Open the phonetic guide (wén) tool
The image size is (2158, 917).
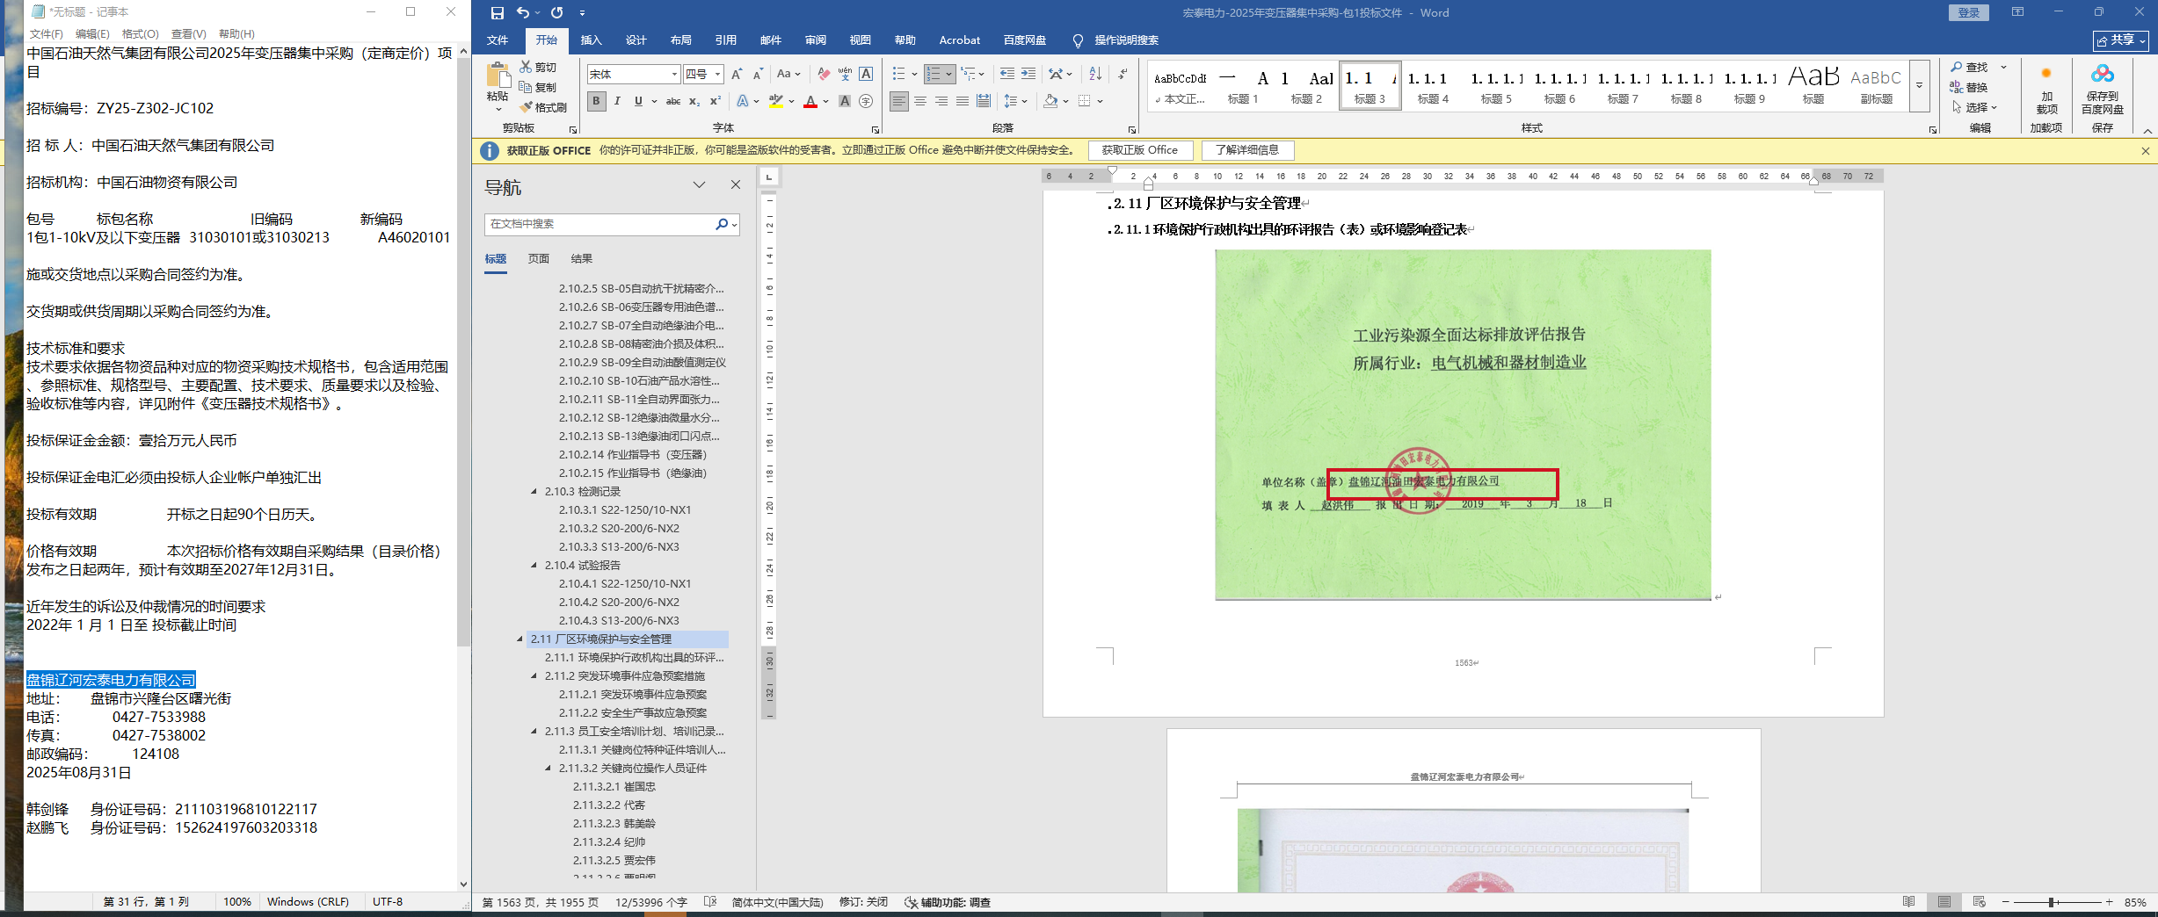click(x=845, y=74)
